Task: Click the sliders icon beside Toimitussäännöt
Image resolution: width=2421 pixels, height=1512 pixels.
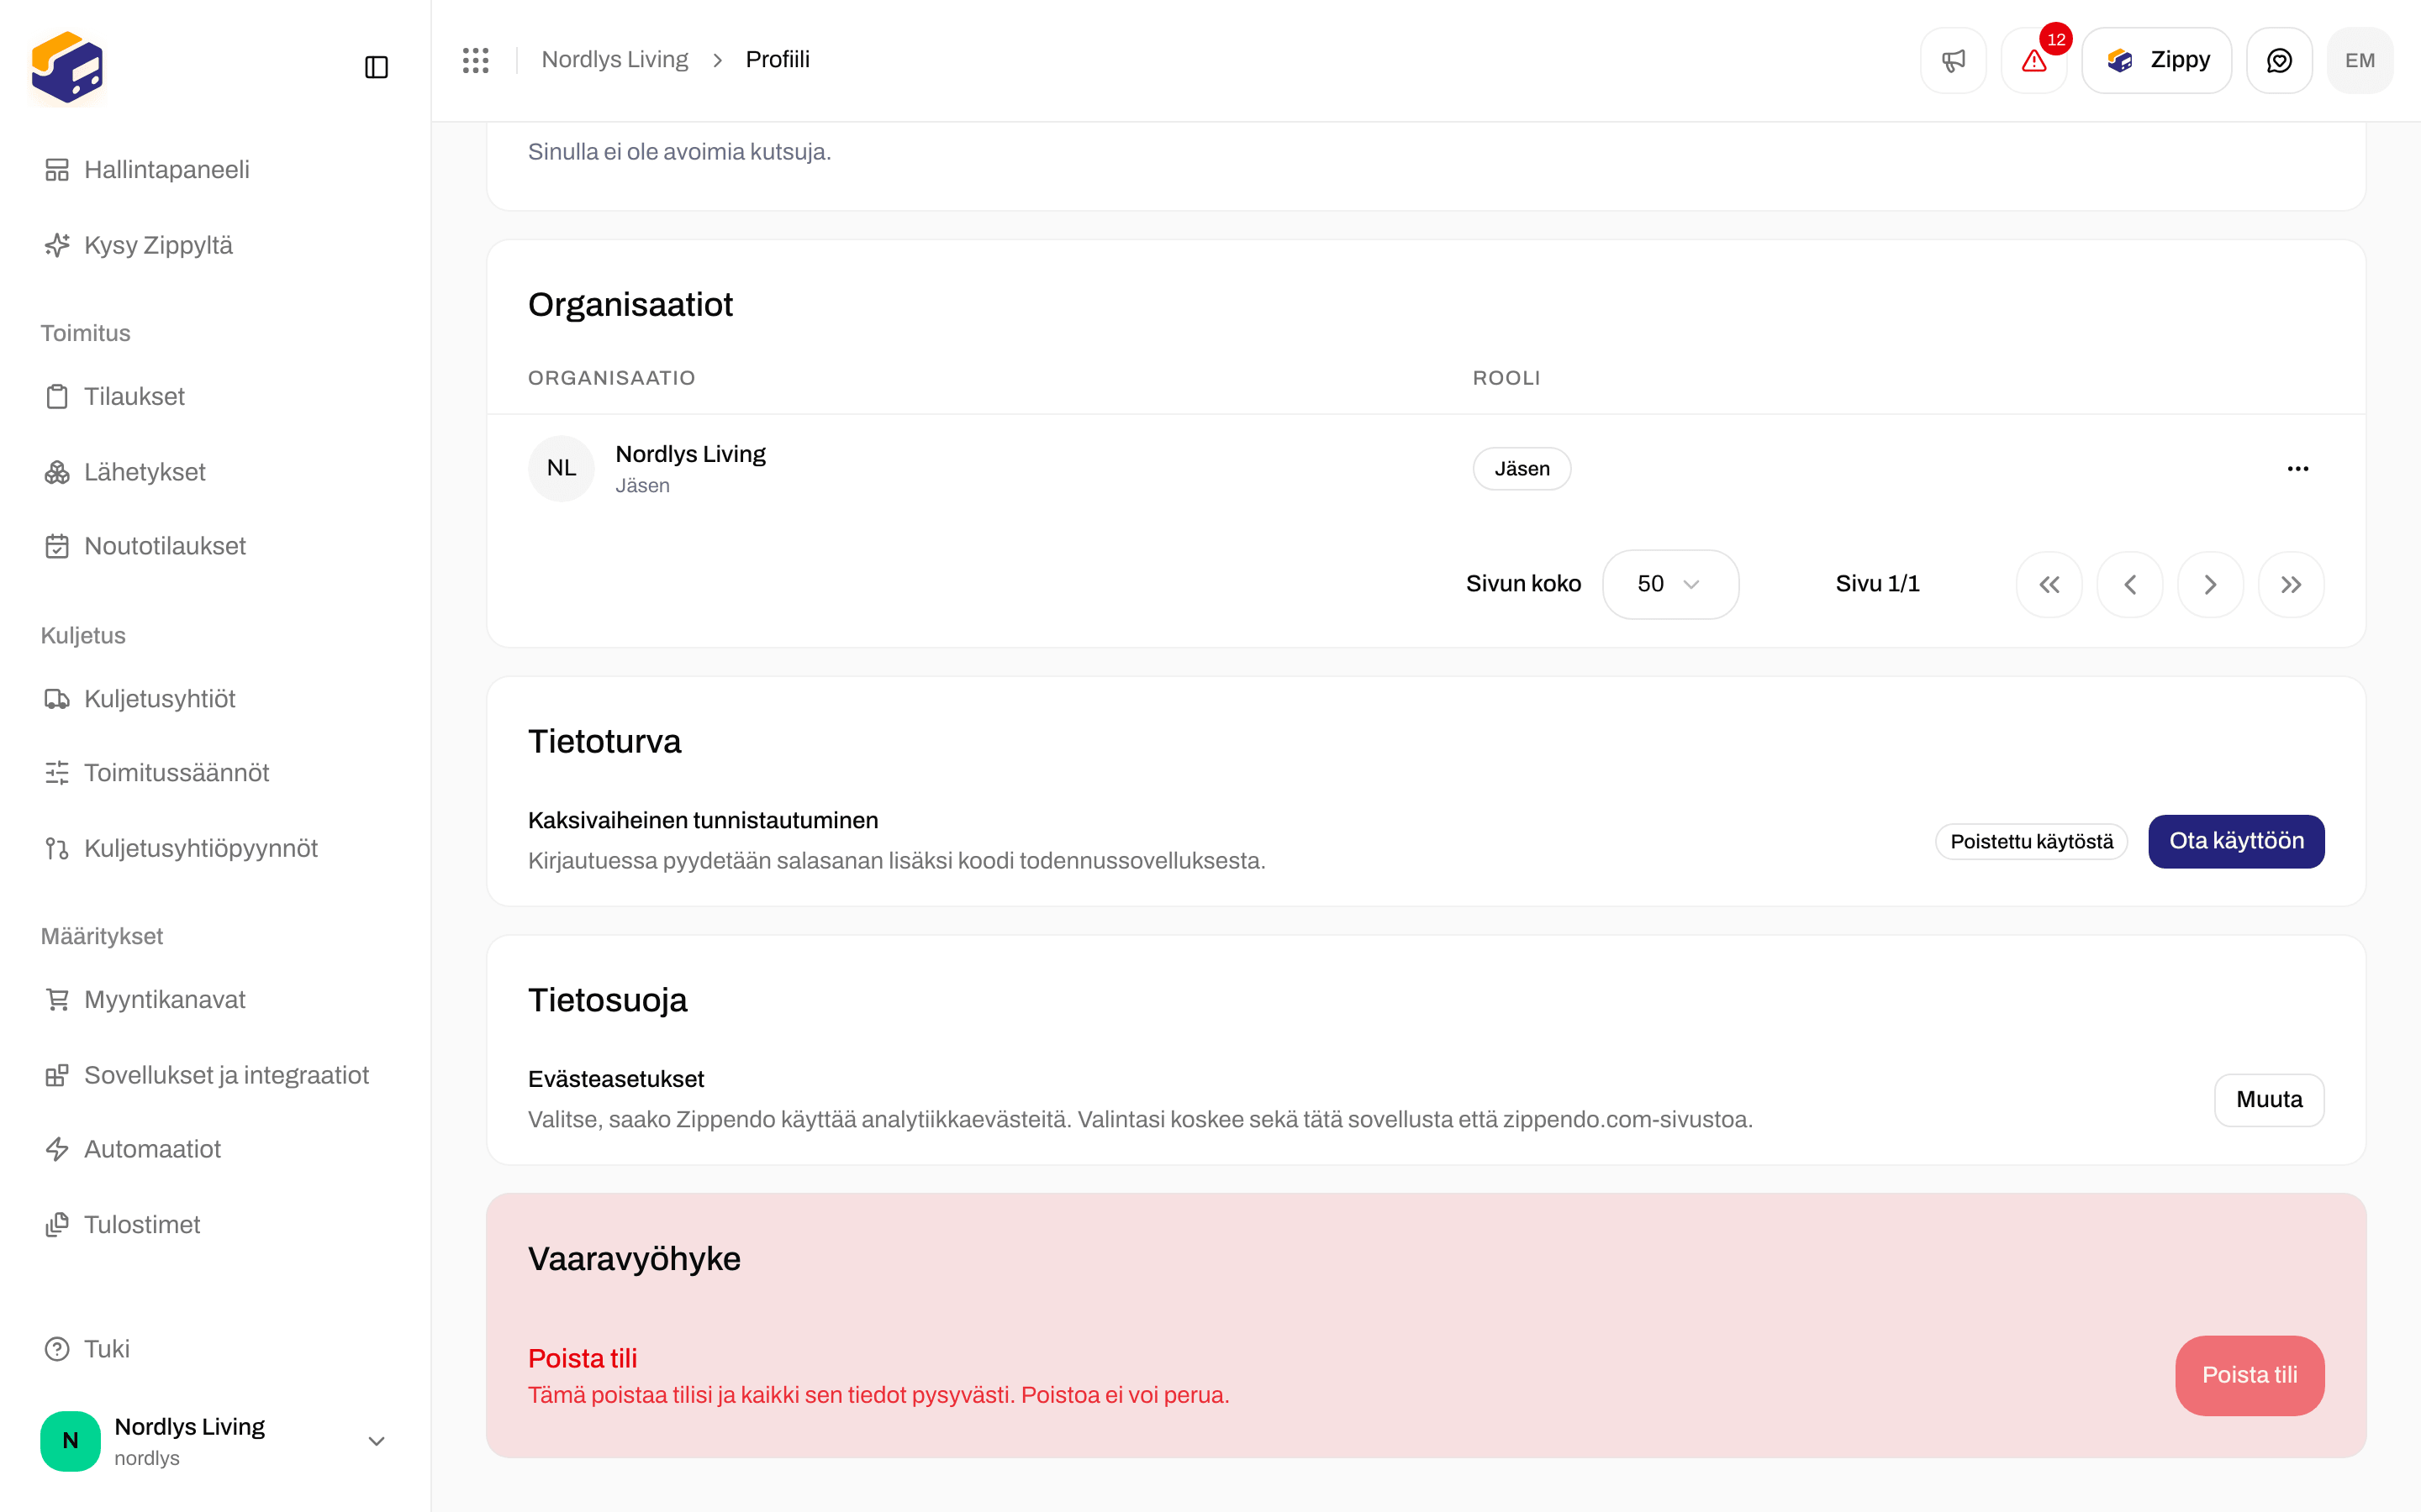Action: (57, 773)
